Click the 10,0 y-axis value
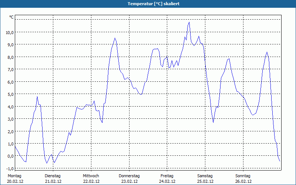Viewport: 296px width, 185px height. pos(10,33)
